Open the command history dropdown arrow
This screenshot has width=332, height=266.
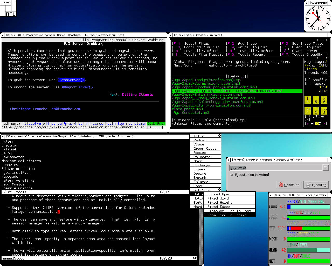pos(325,168)
